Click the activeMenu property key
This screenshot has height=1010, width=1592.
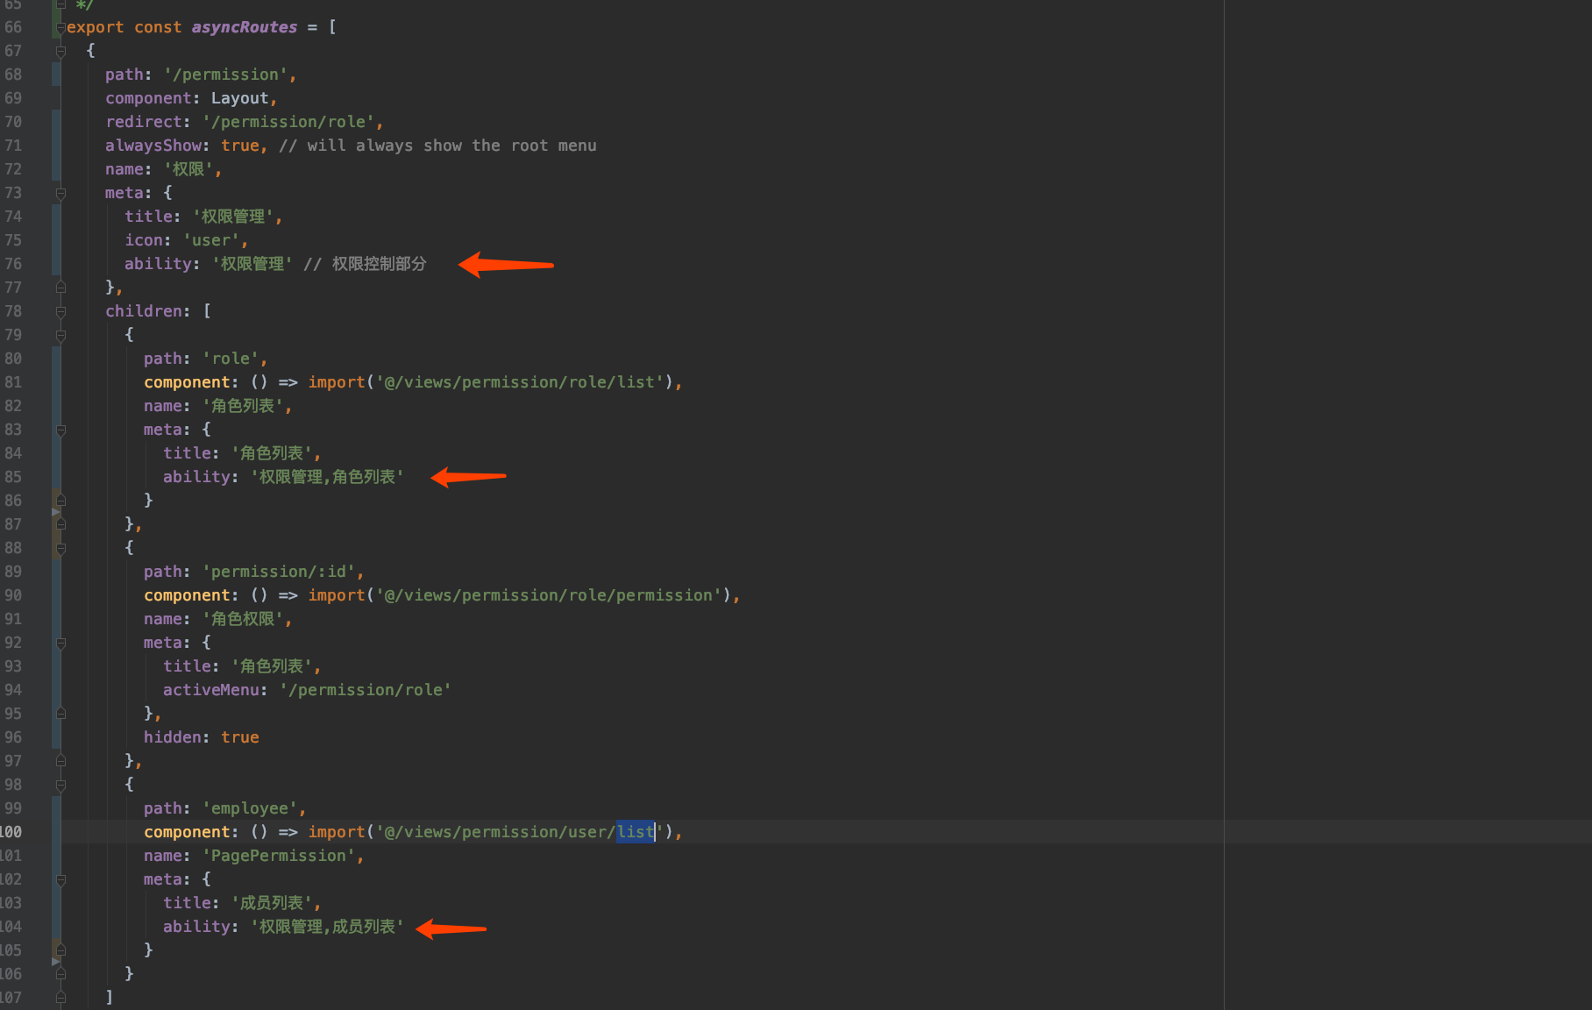[211, 690]
